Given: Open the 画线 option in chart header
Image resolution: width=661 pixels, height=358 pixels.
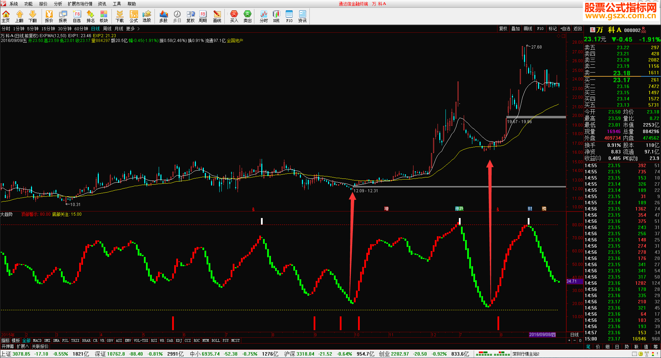Looking at the screenshot, I should [528, 29].
